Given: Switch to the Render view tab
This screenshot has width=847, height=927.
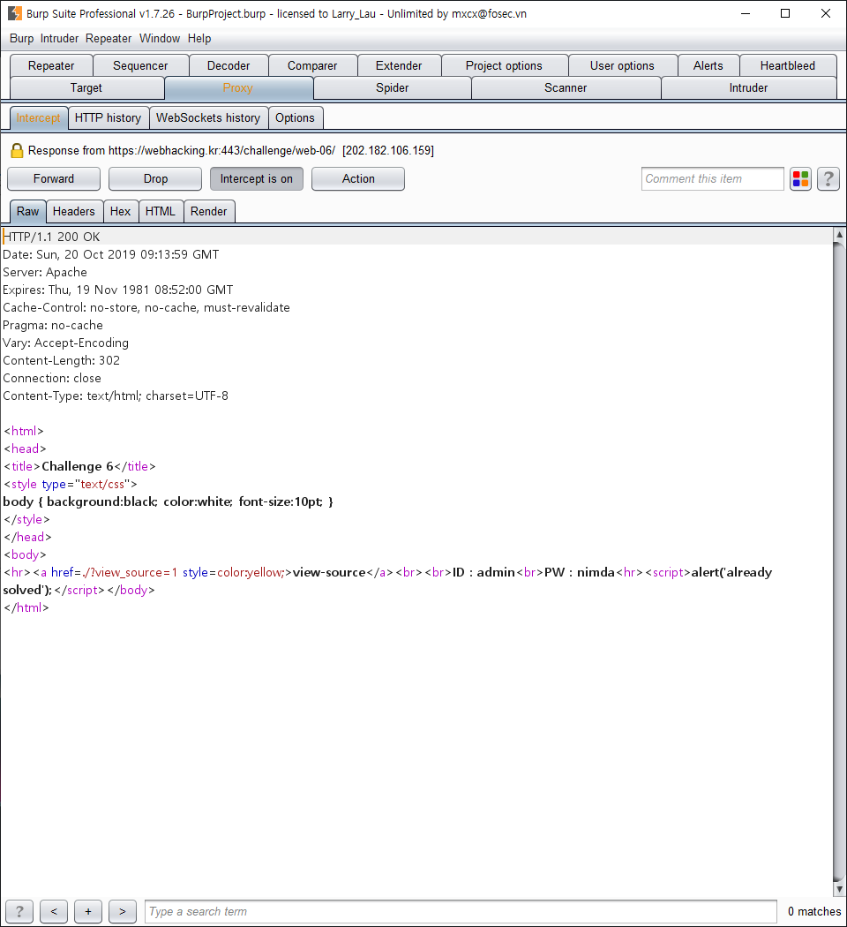Looking at the screenshot, I should (208, 212).
